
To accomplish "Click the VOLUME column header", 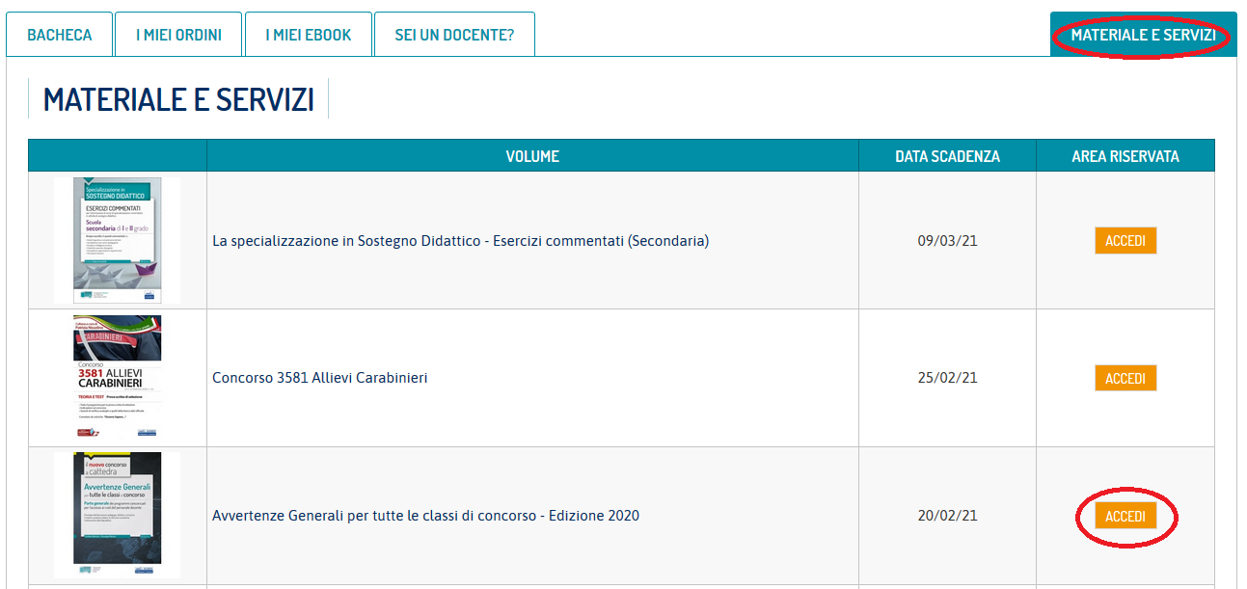I will point(532,156).
